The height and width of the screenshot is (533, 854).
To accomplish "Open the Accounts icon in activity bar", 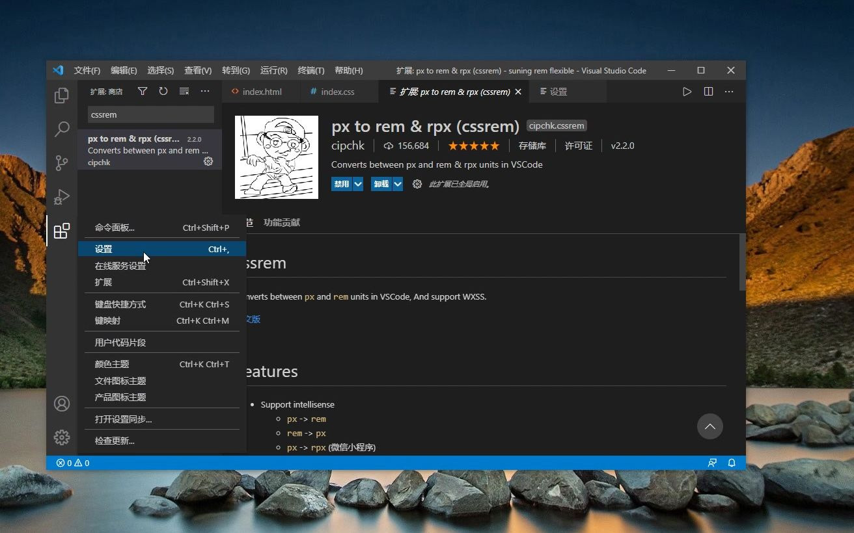I will point(62,404).
